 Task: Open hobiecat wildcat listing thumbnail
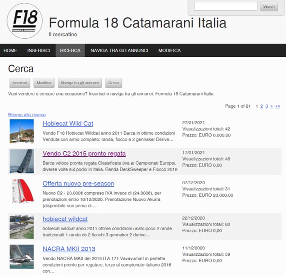coord(22,226)
